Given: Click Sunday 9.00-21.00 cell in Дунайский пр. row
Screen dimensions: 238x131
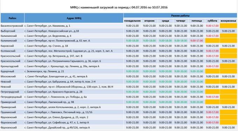Looking at the screenshot, I should (x=228, y=127).
